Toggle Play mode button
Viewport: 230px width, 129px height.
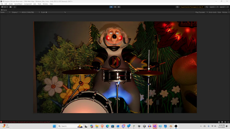point(111,7)
